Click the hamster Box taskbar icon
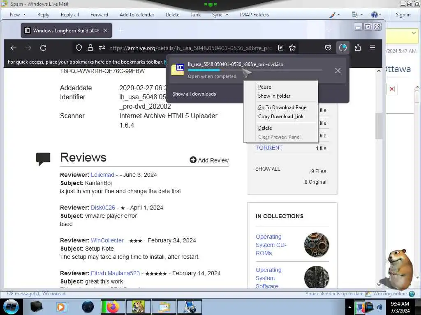This screenshot has height=315, width=421. 139,307
